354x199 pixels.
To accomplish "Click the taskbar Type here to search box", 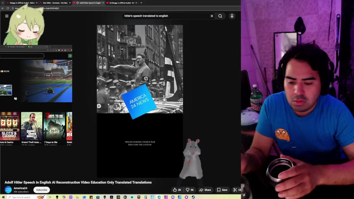I will click(26, 197).
